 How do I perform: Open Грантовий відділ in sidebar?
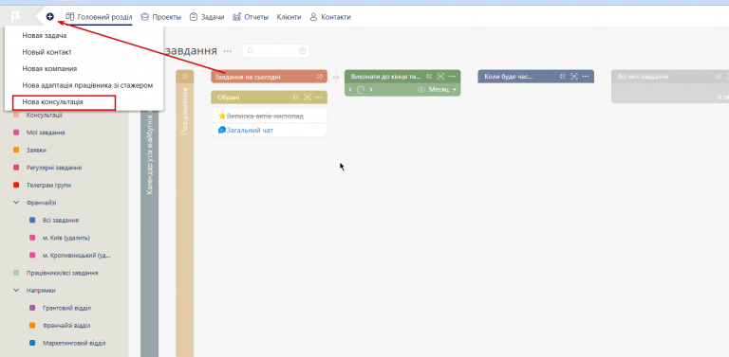66,308
